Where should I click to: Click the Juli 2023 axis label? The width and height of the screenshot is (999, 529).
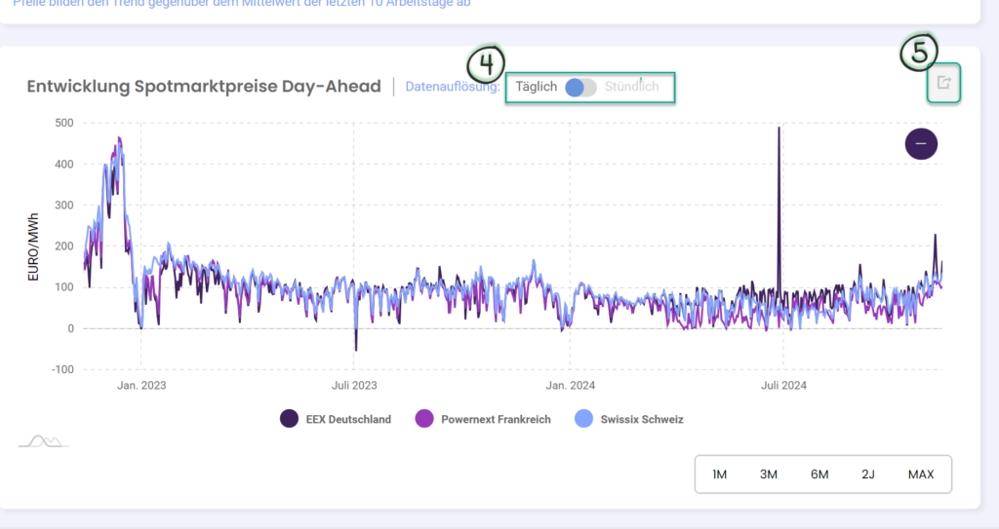(x=354, y=385)
